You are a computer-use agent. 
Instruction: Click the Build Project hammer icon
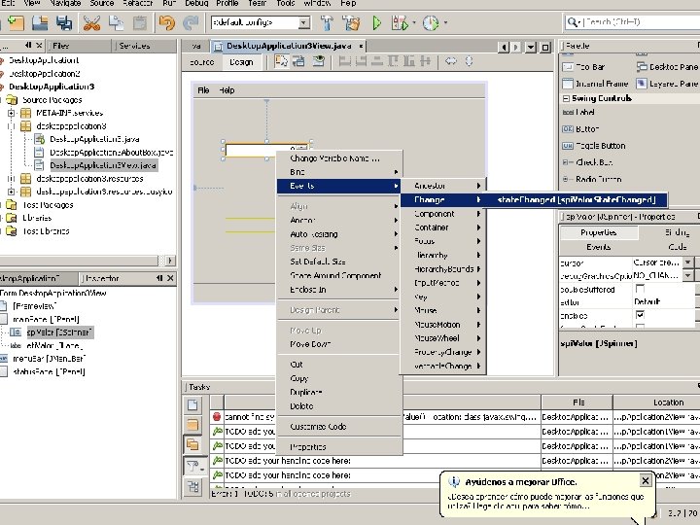click(326, 22)
